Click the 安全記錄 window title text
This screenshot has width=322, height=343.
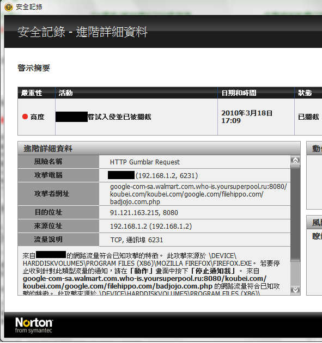[29, 7]
